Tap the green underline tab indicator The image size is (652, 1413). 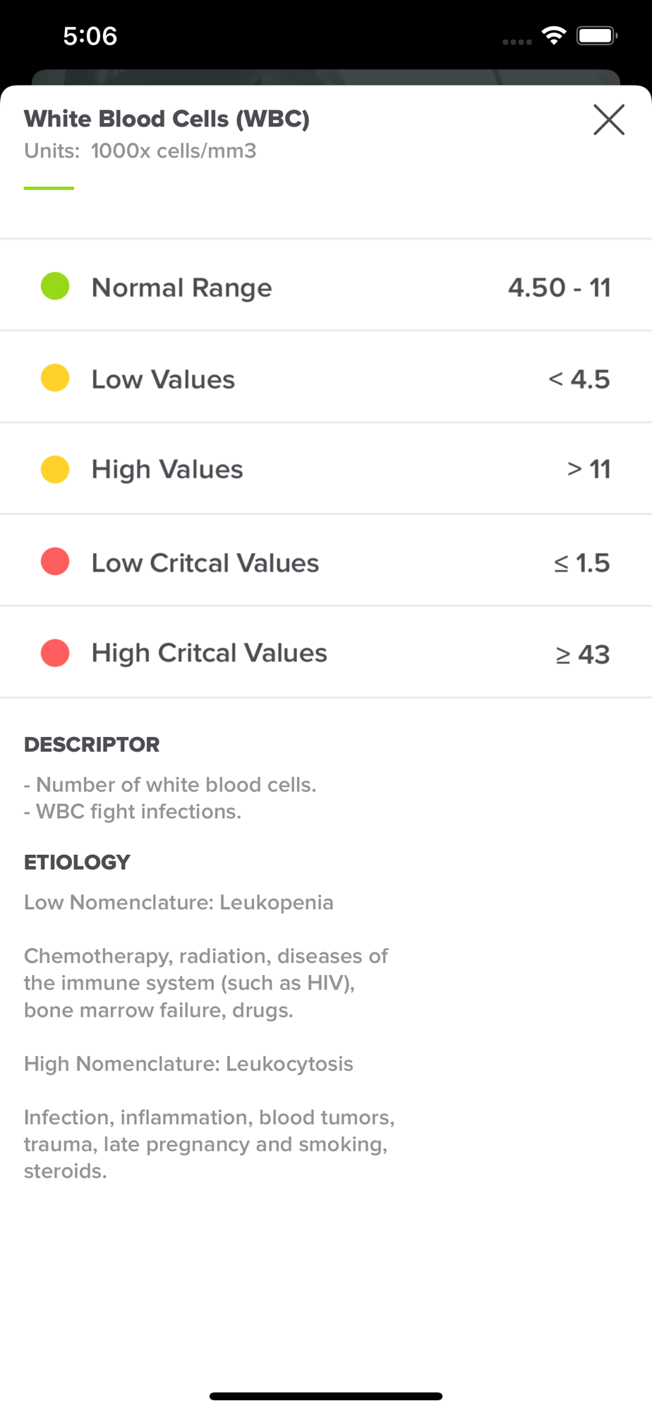coord(49,188)
